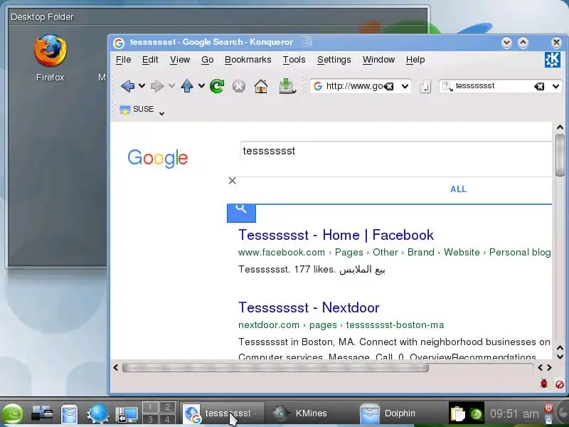
Task: Click the vertical scrollbar handle
Action: pyautogui.click(x=560, y=155)
